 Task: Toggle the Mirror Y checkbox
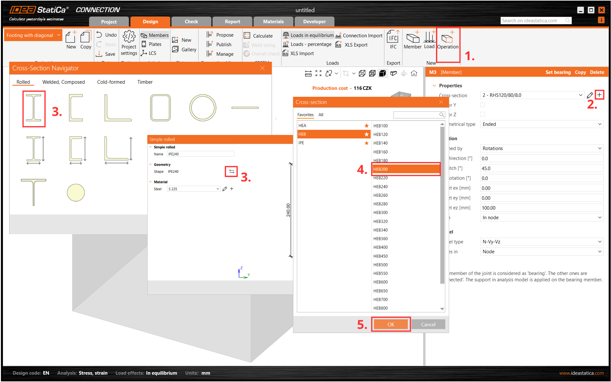pyautogui.click(x=482, y=105)
